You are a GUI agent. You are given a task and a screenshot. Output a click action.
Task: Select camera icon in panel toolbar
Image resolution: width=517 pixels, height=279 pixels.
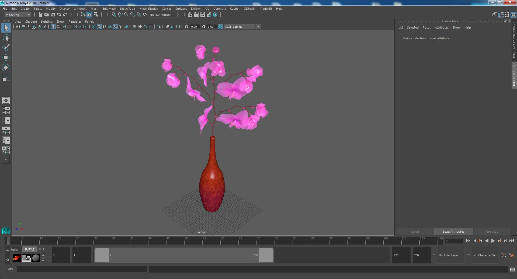pos(18,26)
